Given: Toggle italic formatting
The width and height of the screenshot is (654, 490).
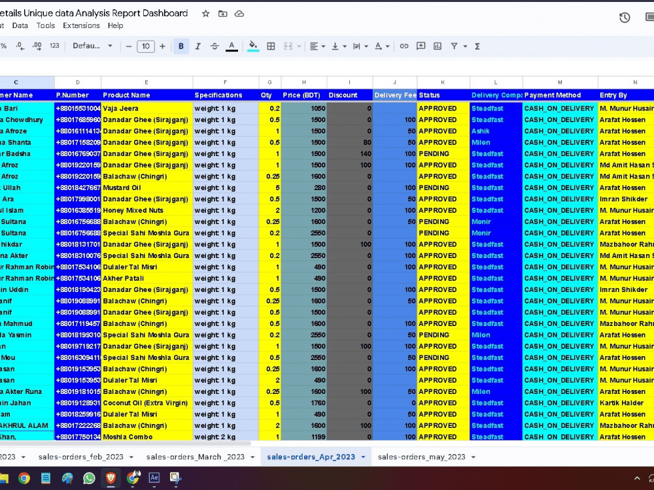Looking at the screenshot, I should pos(198,46).
